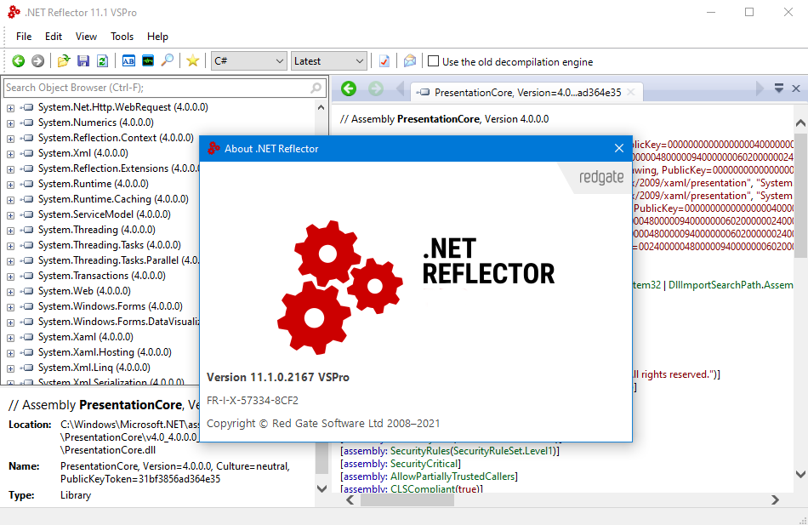Viewport: 808px width, 525px height.
Task: Click the FR-I-X-57334-8CF2 serial text
Action: coord(253,400)
